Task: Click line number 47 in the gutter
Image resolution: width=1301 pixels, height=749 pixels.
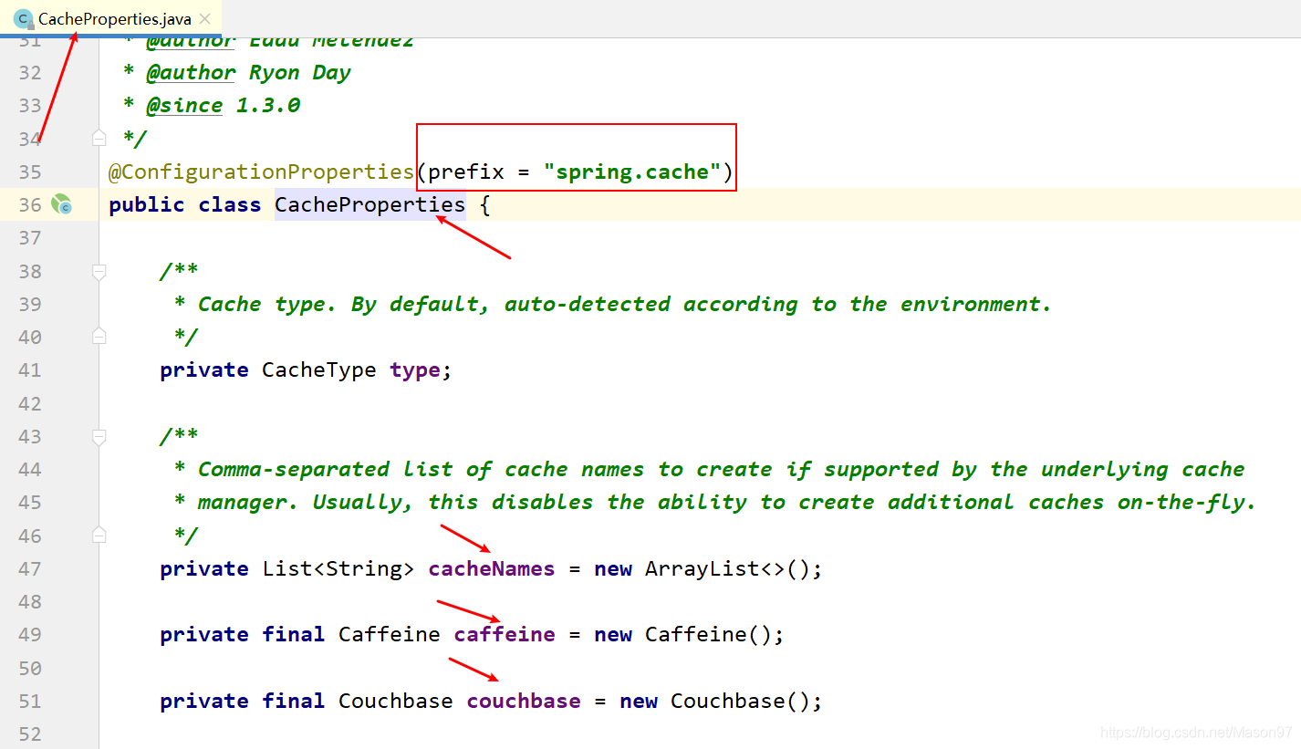Action: [x=30, y=568]
